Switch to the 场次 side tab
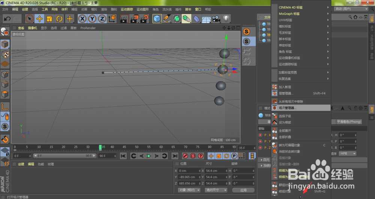This screenshot has width=375, height=199. (372, 28)
